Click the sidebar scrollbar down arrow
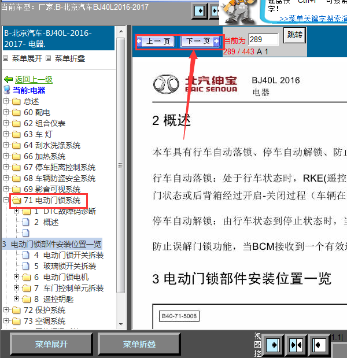The height and width of the screenshot is (358, 347). [x=121, y=324]
